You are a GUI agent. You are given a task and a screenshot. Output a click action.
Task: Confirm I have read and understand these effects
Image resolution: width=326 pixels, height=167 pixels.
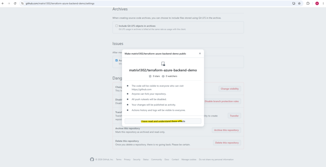click(163, 121)
